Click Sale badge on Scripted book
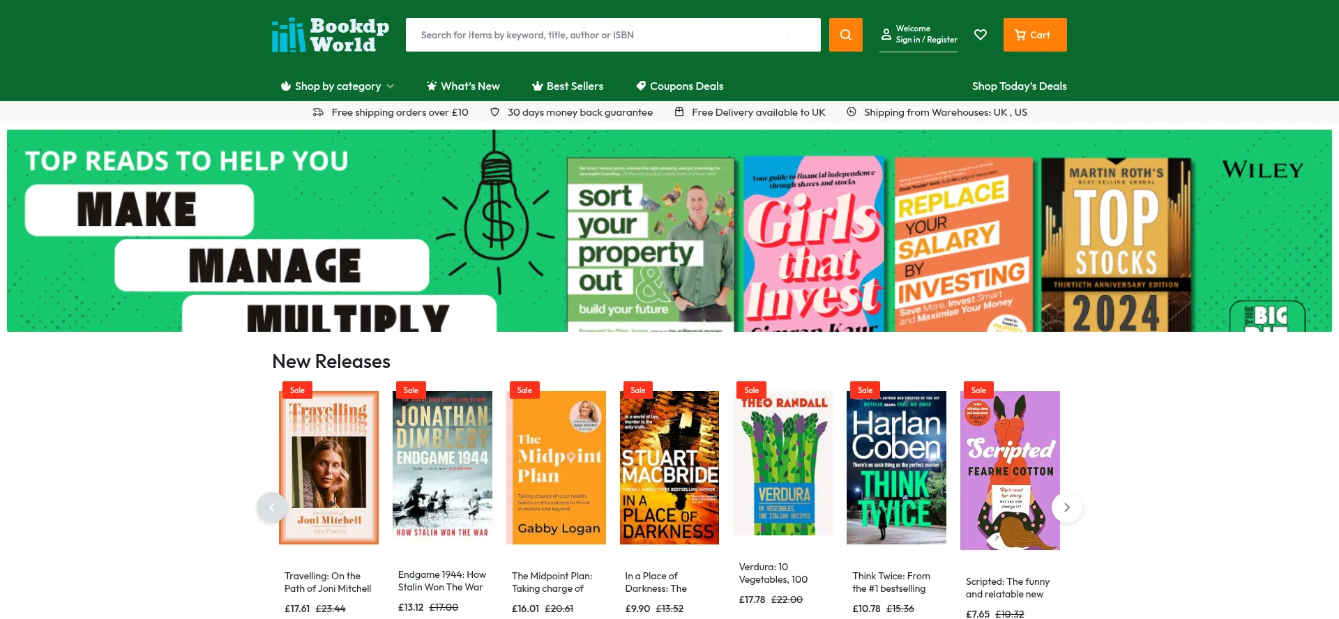The height and width of the screenshot is (619, 1339). pyautogui.click(x=978, y=390)
